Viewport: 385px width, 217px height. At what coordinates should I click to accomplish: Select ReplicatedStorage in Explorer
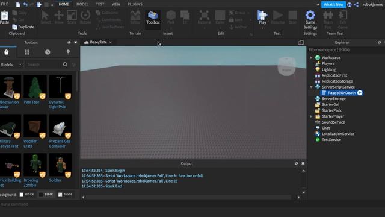click(x=337, y=81)
